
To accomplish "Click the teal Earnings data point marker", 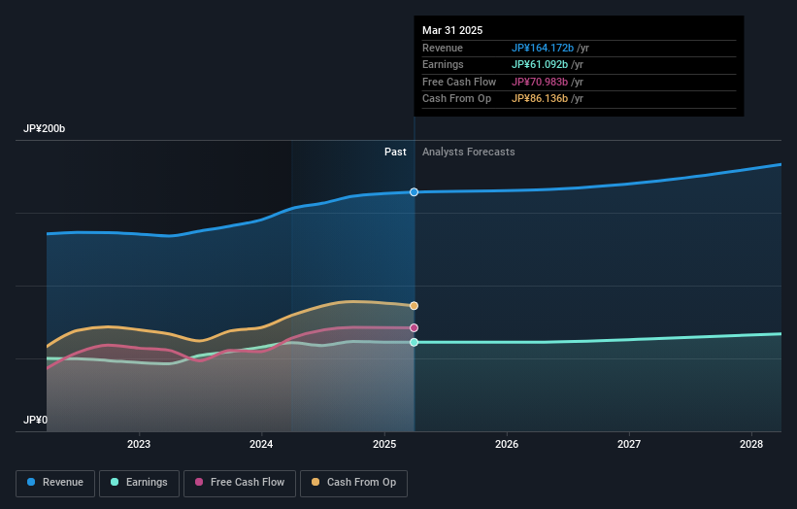I will click(414, 342).
